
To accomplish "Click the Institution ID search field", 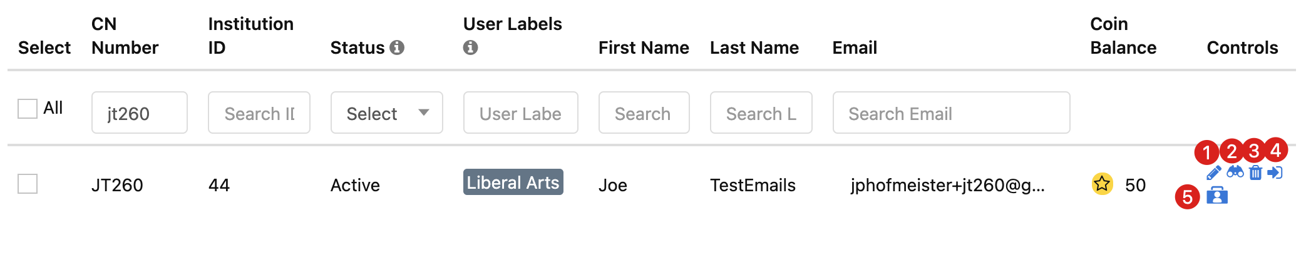I will [259, 112].
